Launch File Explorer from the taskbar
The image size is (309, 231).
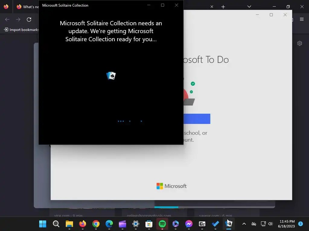coord(69,224)
